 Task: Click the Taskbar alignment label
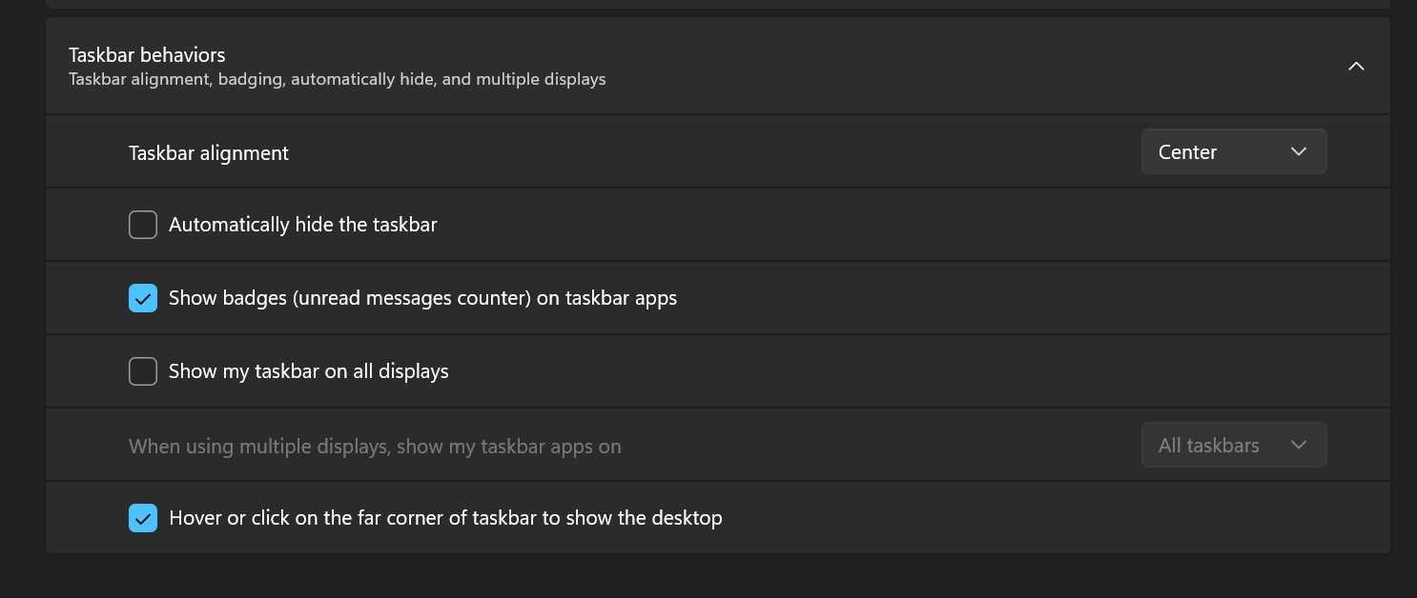[209, 152]
